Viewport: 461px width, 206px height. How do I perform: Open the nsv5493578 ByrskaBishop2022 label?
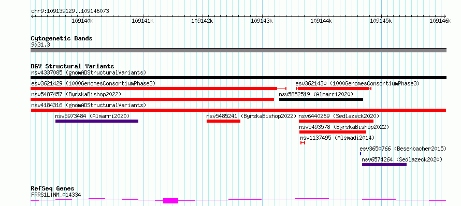tap(344, 127)
